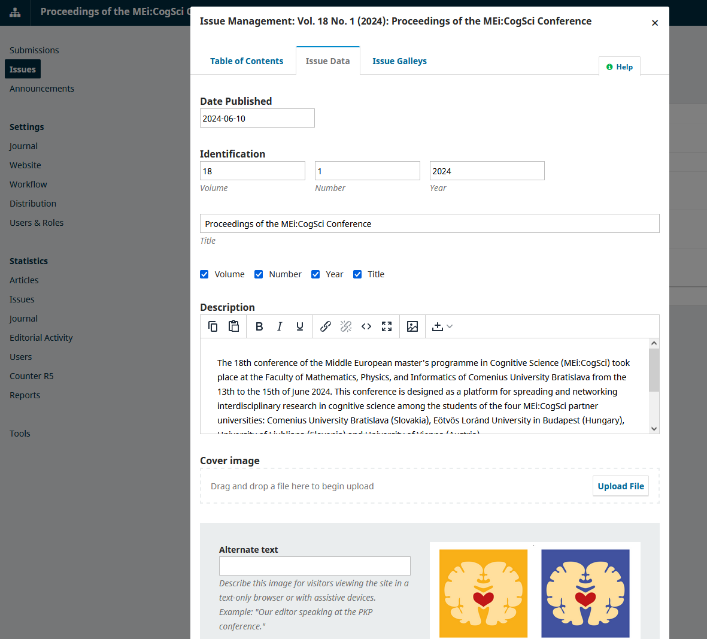Open the Issue Galleys tab

click(x=399, y=61)
